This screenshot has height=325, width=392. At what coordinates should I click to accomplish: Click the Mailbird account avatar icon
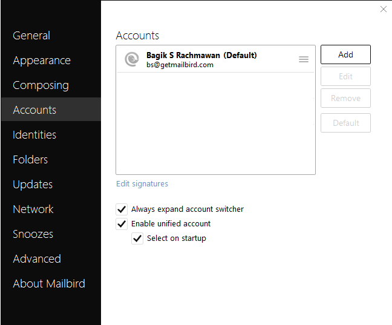point(131,59)
